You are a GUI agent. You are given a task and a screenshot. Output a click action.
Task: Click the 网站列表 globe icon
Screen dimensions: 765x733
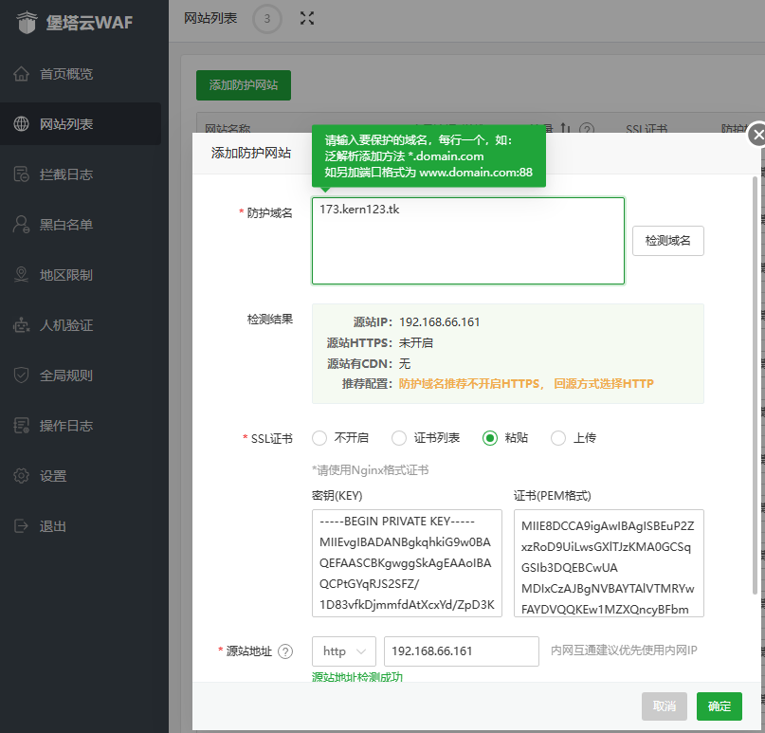[x=21, y=124]
